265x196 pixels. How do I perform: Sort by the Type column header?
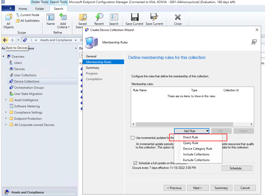[x=205, y=90]
